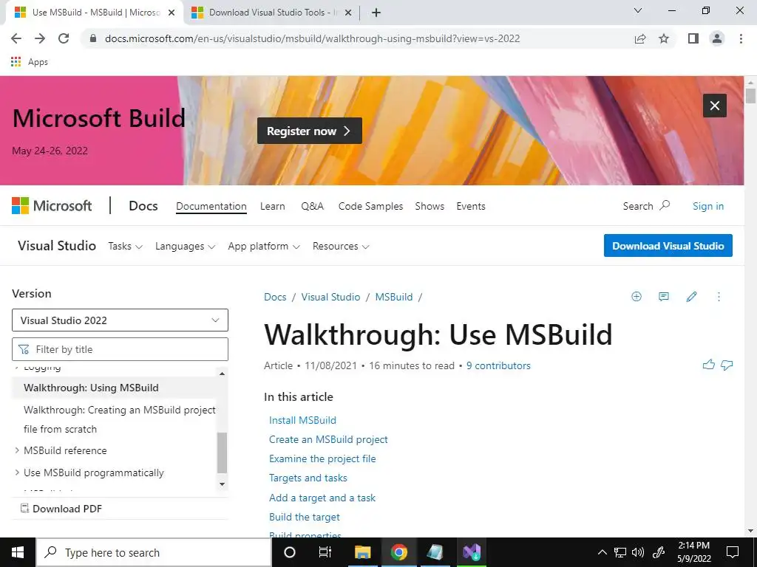
Task: Expand the Languages dropdown menu
Action: tap(185, 247)
